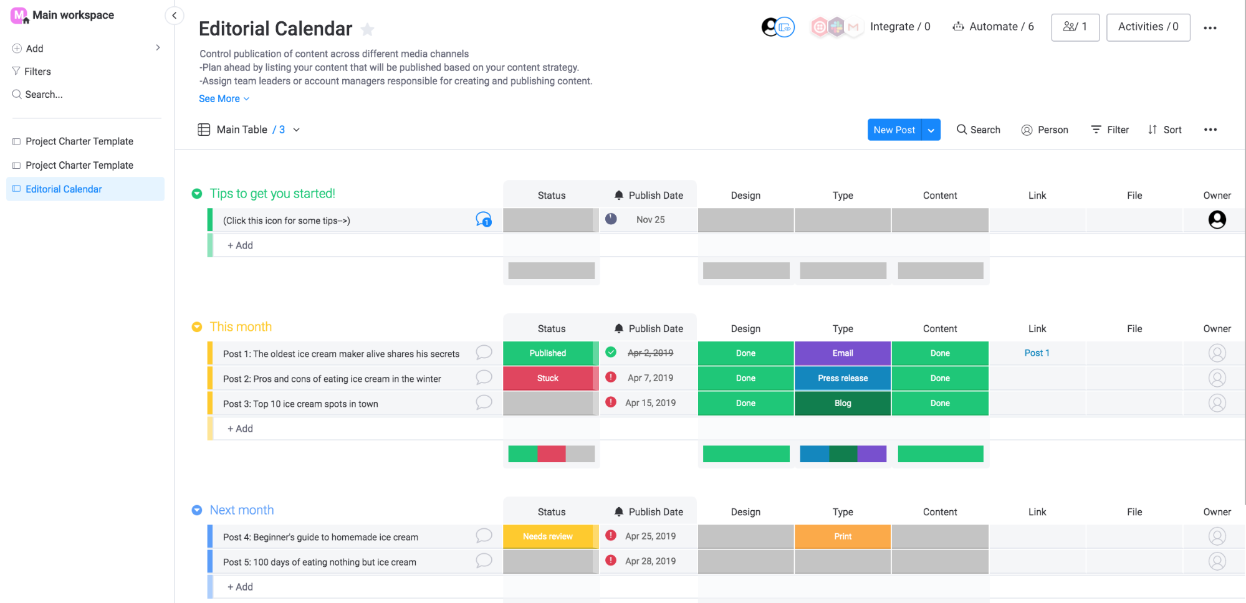Open the comment bubble on Post 2
Image resolution: width=1246 pixels, height=603 pixels.
tap(484, 377)
